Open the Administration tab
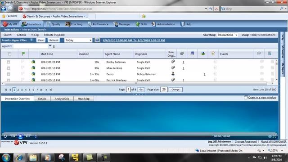The height and width of the screenshot is (162, 288). pos(163,24)
